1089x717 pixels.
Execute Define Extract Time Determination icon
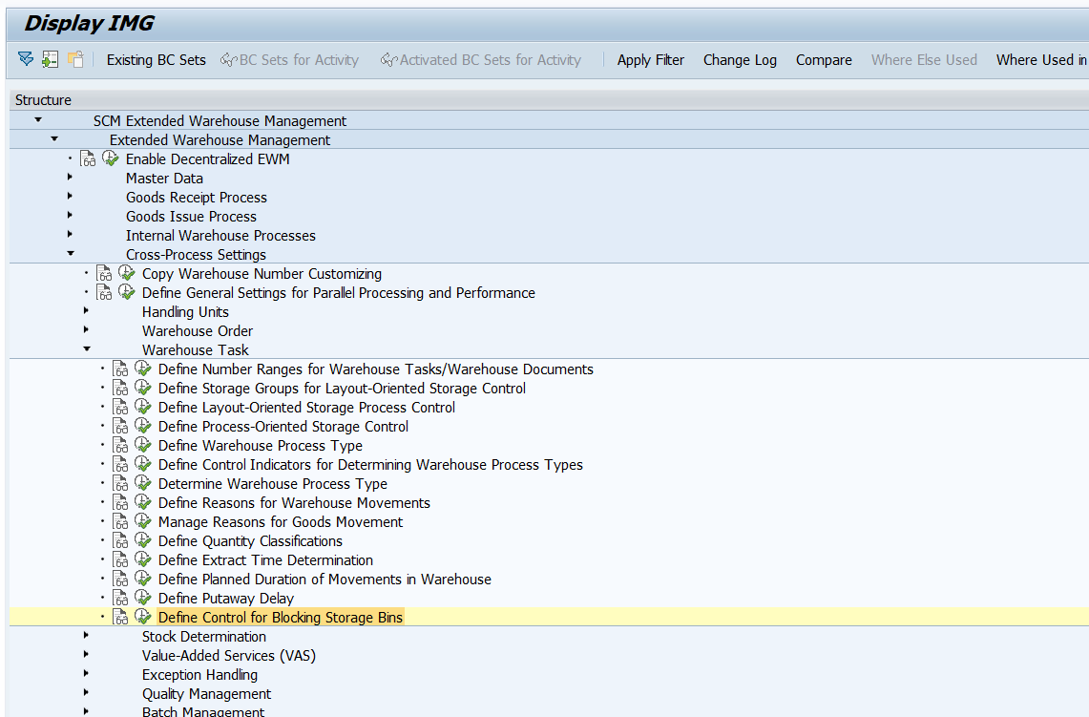click(142, 559)
